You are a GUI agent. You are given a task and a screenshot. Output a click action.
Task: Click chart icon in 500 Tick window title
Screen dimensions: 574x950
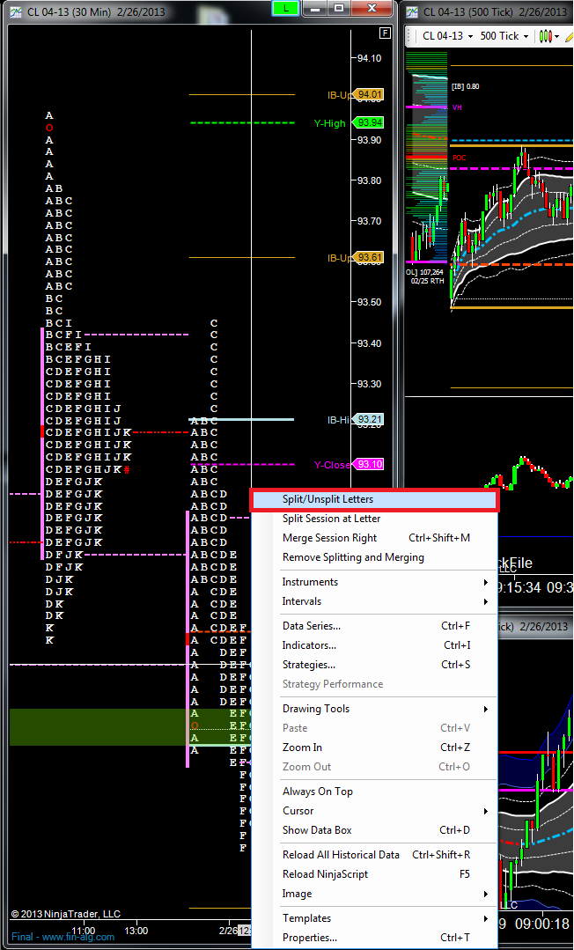[412, 12]
